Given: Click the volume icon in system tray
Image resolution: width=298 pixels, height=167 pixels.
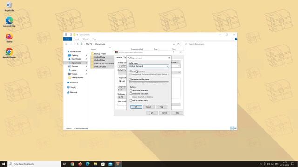Looking at the screenshot, I should pos(268,164).
